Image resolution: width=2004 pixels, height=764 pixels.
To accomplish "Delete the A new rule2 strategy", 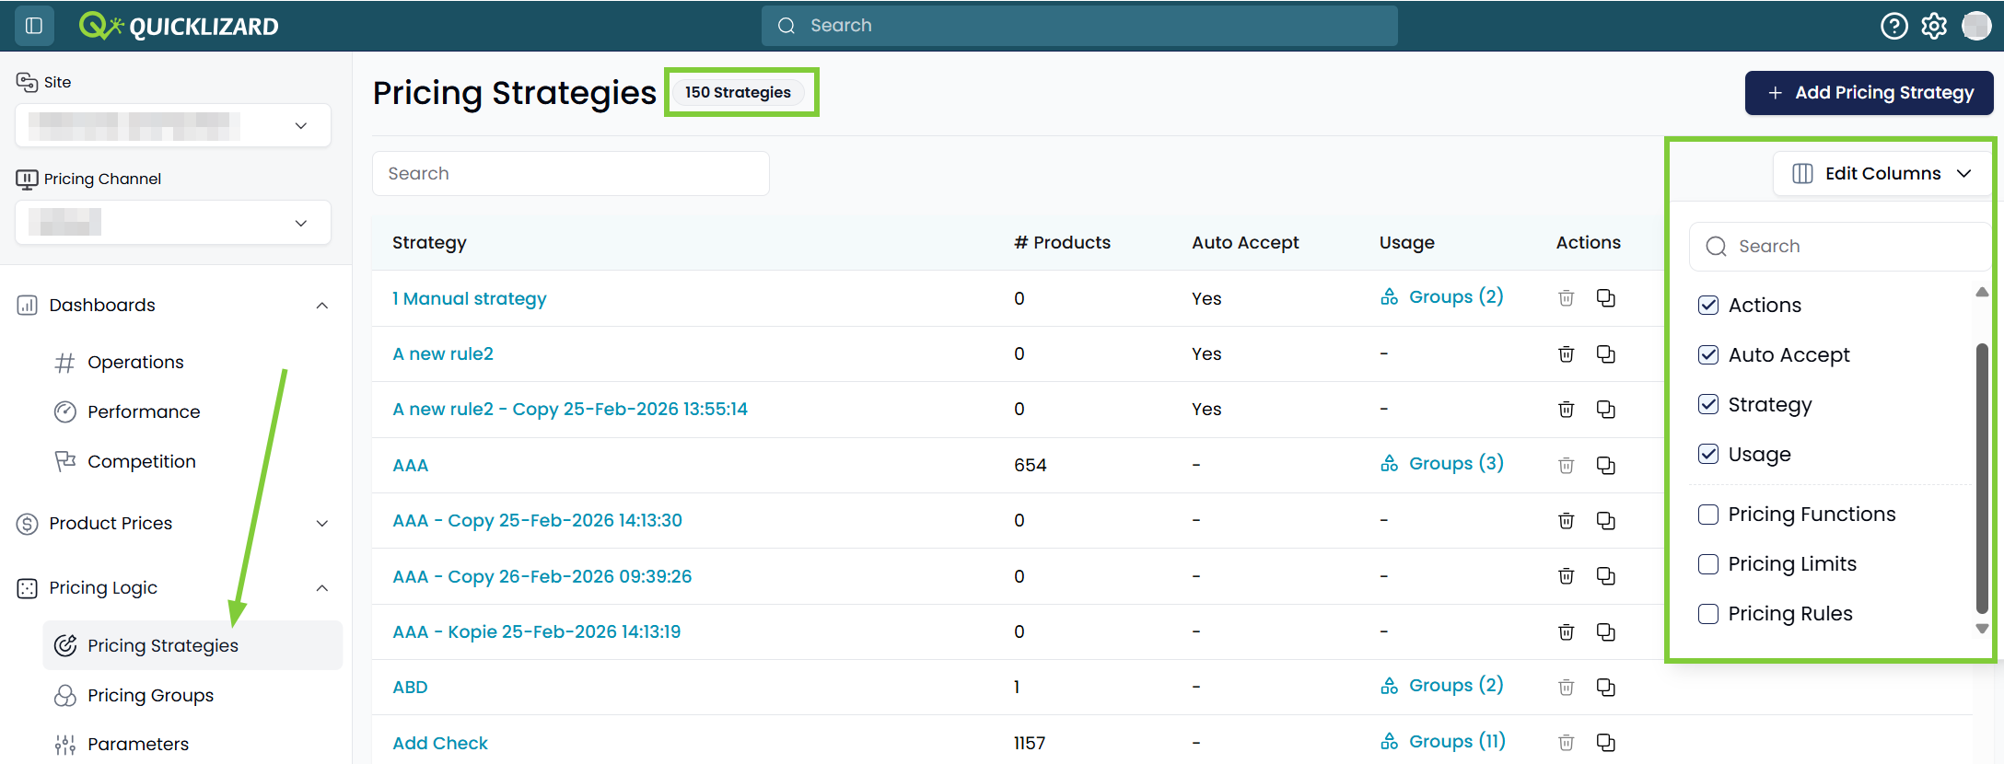I will (1566, 354).
